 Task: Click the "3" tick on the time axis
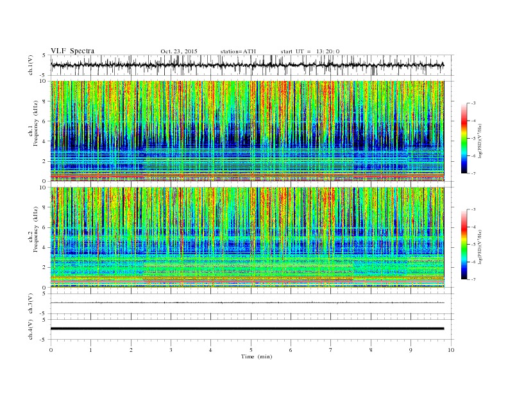tap(171, 350)
